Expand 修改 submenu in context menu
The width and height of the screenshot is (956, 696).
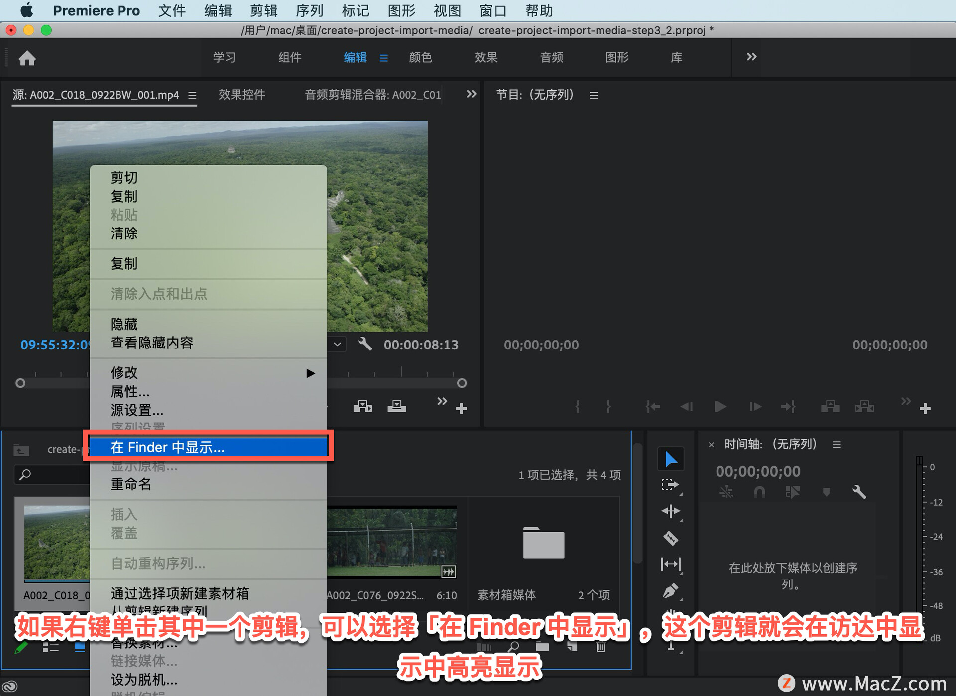[208, 373]
